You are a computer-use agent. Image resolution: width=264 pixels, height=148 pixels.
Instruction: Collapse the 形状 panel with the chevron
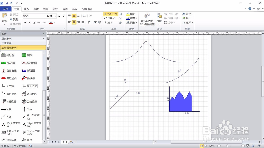44,34
